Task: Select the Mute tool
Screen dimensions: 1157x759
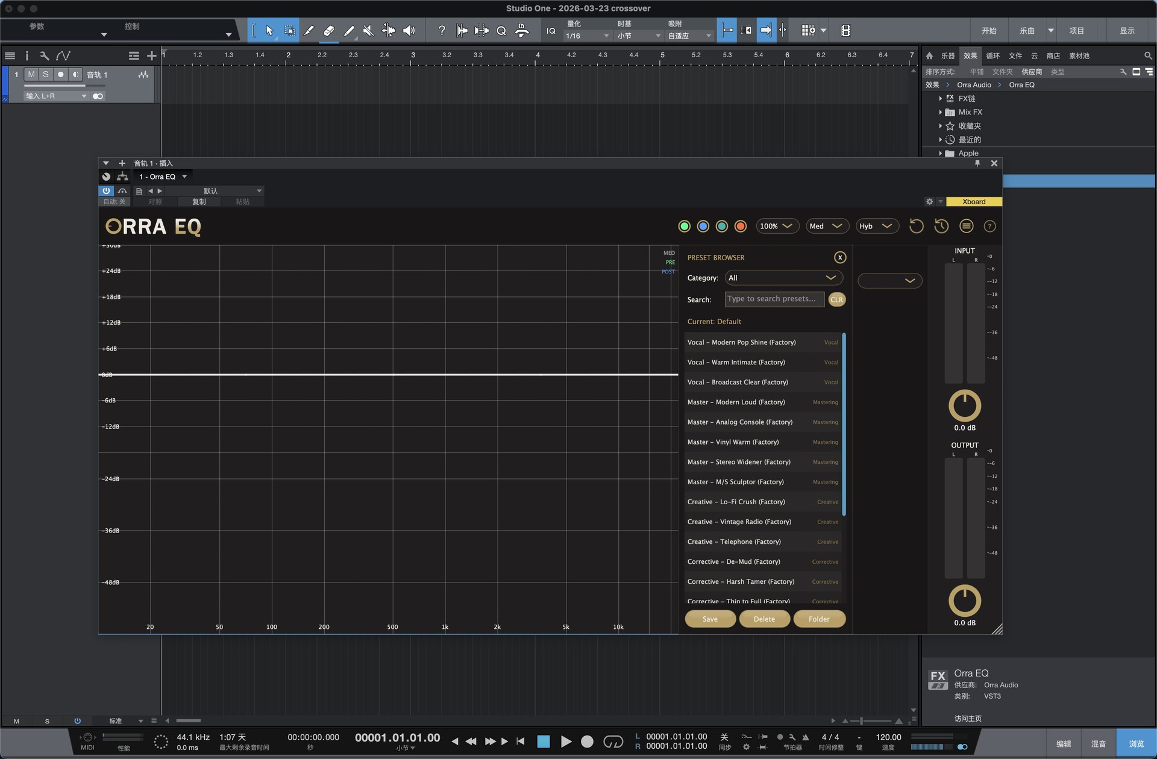Action: 368,31
